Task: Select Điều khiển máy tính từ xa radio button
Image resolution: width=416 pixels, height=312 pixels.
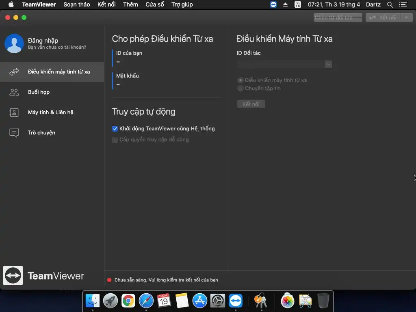Action: click(x=240, y=80)
